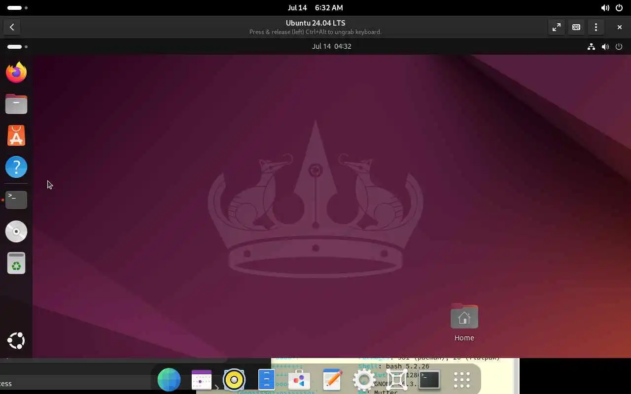631x394 pixels.
Task: Open Boxes app icon in host dash
Action: [x=397, y=380]
